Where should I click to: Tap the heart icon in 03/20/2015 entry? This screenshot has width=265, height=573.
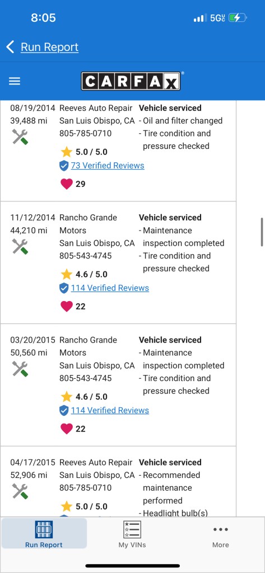[x=67, y=429]
